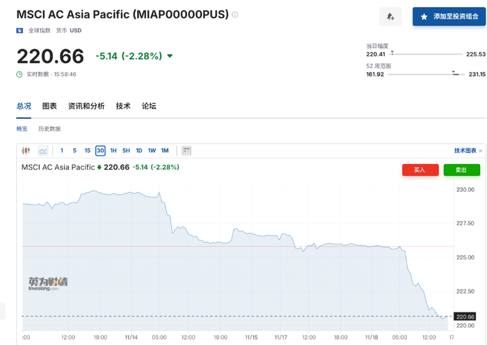This screenshot has width=487, height=345.
Task: Click the flag icon near 全球指数
Action: click(x=19, y=31)
